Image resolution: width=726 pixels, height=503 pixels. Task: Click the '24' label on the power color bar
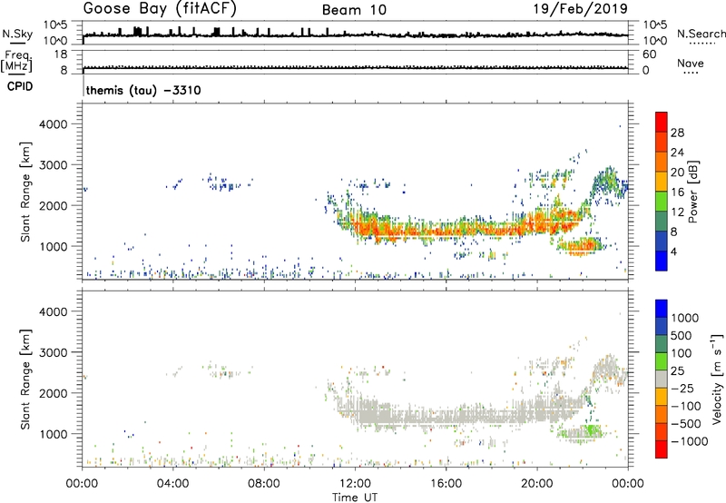[677, 153]
